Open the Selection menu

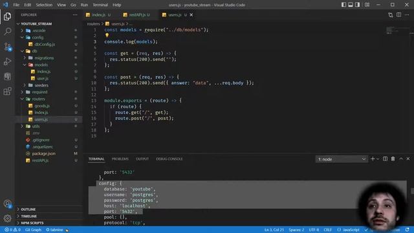tap(44, 5)
